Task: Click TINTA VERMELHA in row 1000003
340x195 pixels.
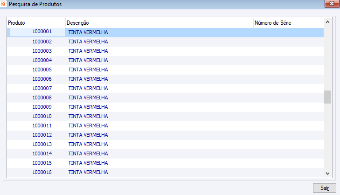Action: click(88, 51)
